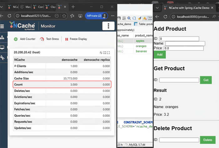Close the active NCache Monitor tab
219x148 pixels.
click(65, 7)
